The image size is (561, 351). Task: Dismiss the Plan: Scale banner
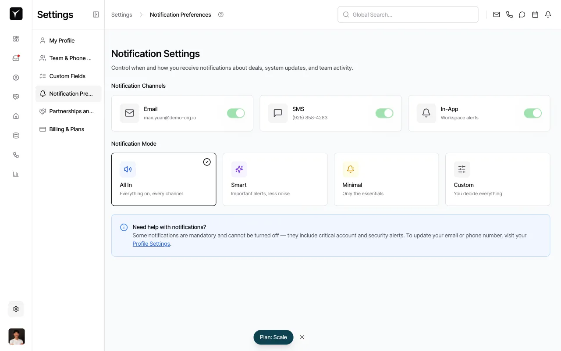pyautogui.click(x=302, y=337)
